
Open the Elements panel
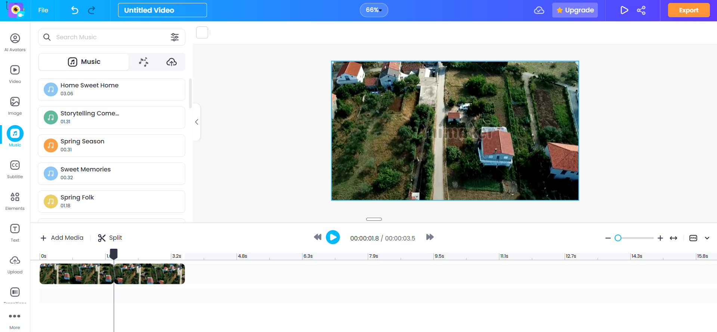tap(15, 201)
